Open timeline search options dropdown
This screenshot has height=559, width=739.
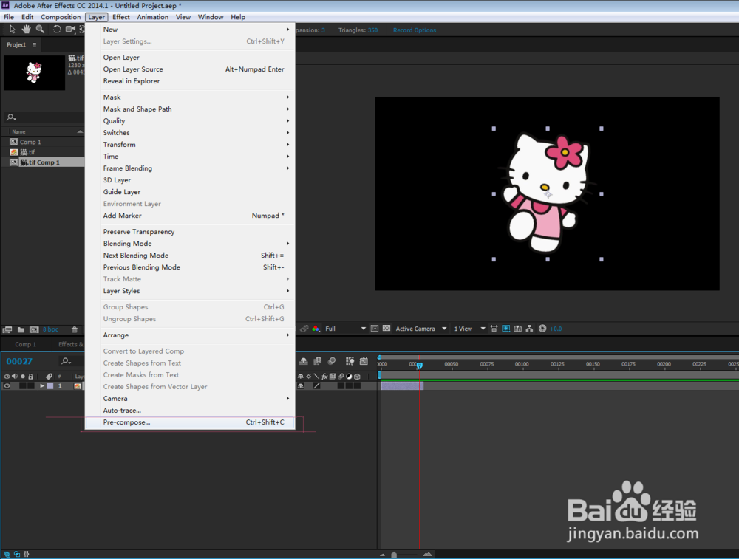point(66,361)
